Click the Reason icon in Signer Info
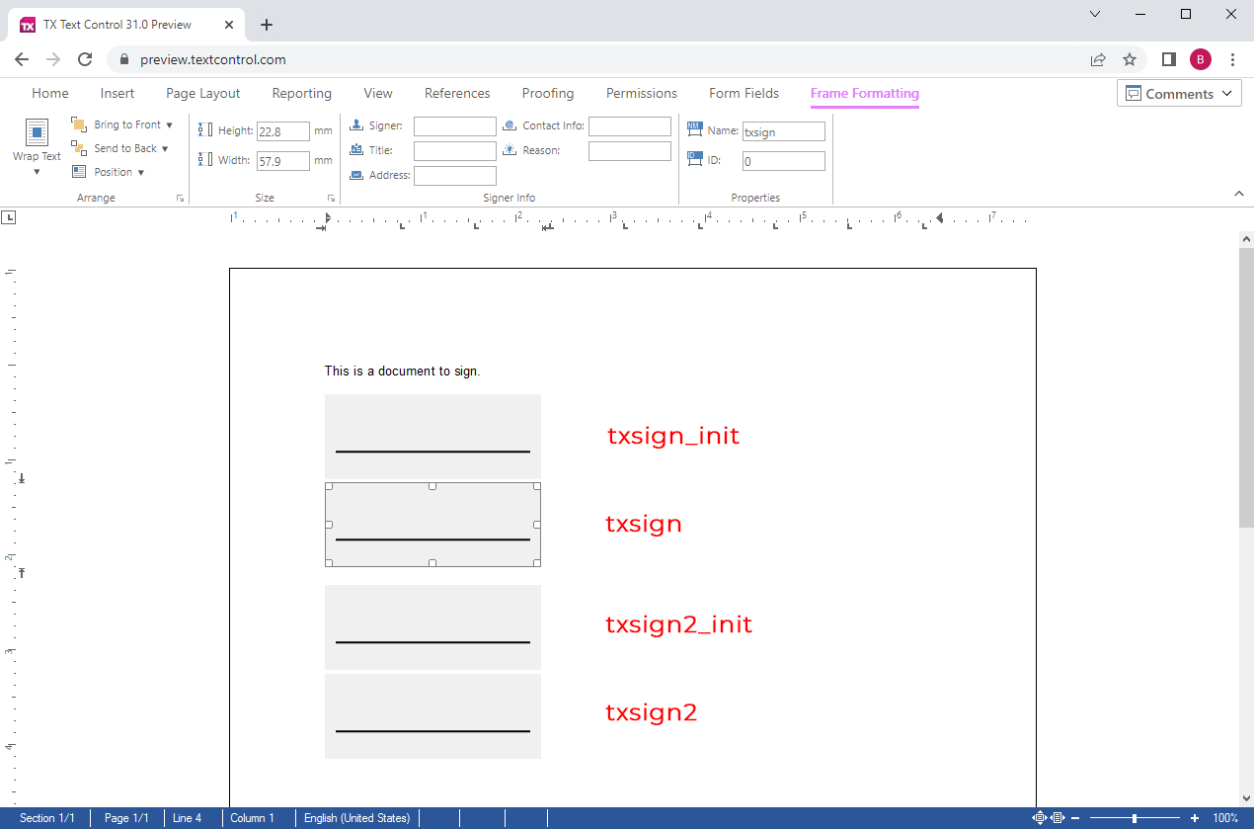 pyautogui.click(x=511, y=150)
